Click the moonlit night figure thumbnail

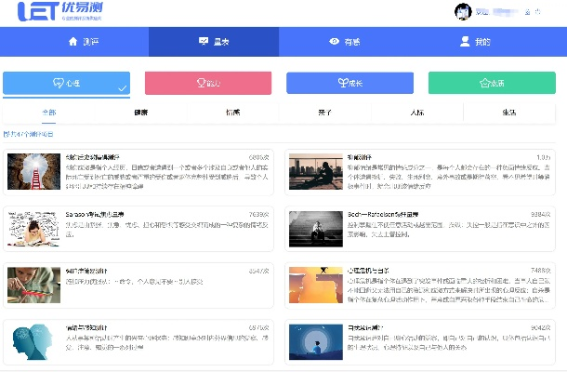click(x=315, y=341)
